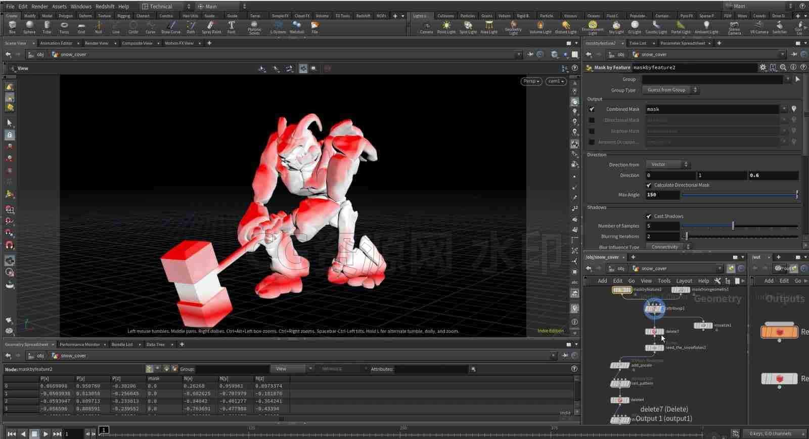The height and width of the screenshot is (439, 809).
Task: Adjust the Number of Samples slider
Action: 740,226
